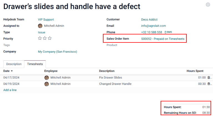Click Add a line link
This screenshot has width=213, height=116.
10,90
